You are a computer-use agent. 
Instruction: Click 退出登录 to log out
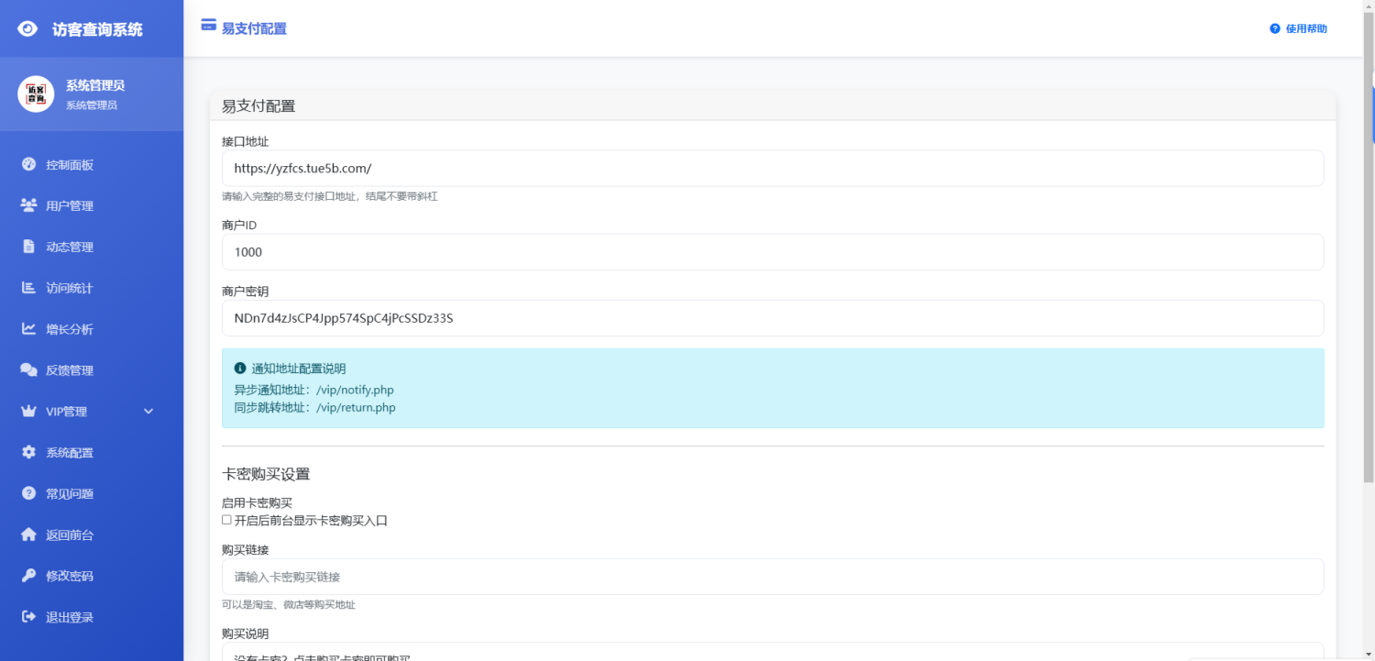[x=70, y=617]
